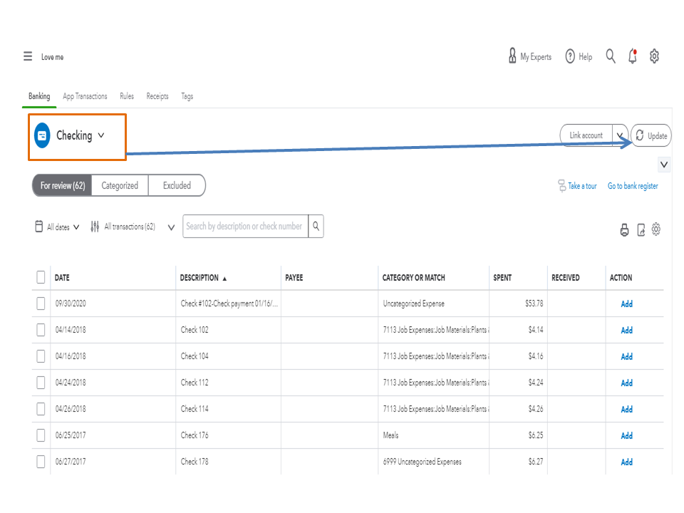Open the hamburger navigation menu

coord(28,56)
